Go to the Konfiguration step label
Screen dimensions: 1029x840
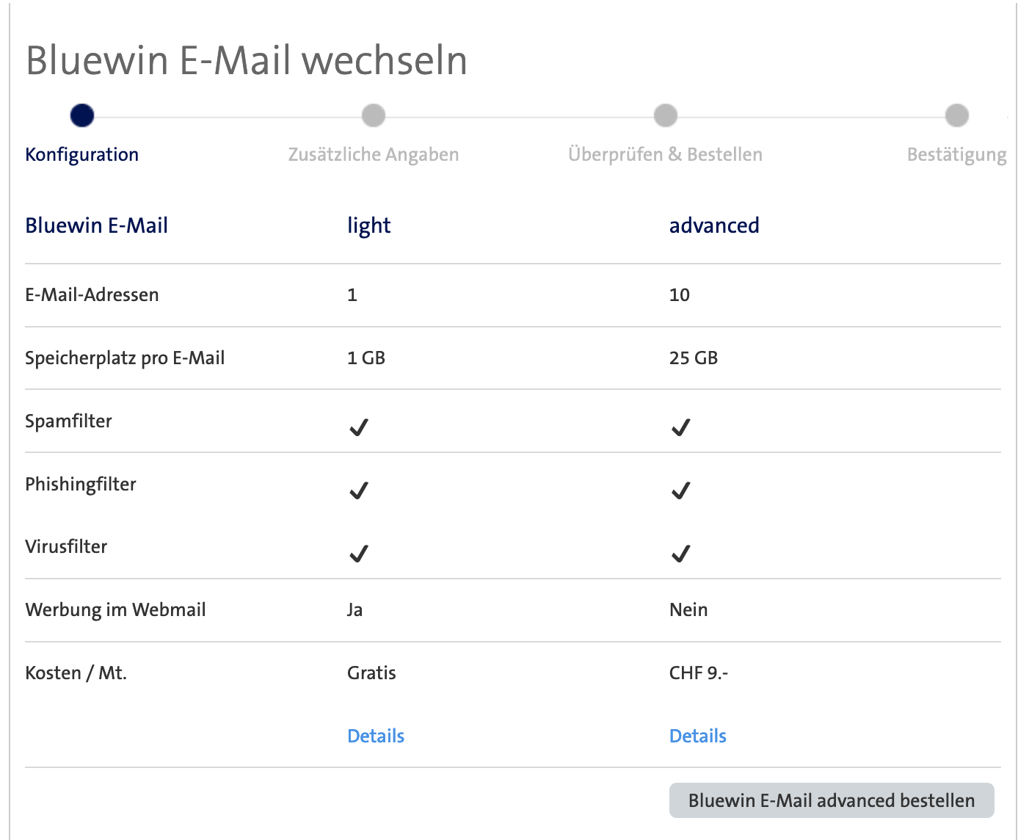point(82,155)
